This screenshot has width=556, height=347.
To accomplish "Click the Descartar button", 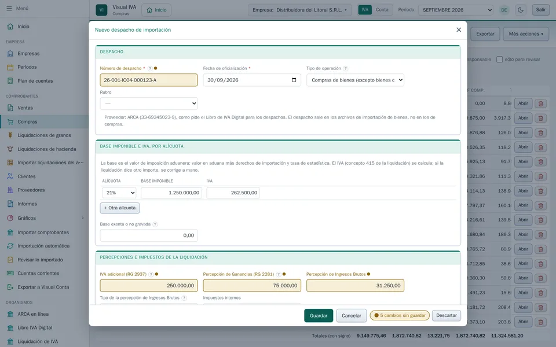I will click(447, 315).
